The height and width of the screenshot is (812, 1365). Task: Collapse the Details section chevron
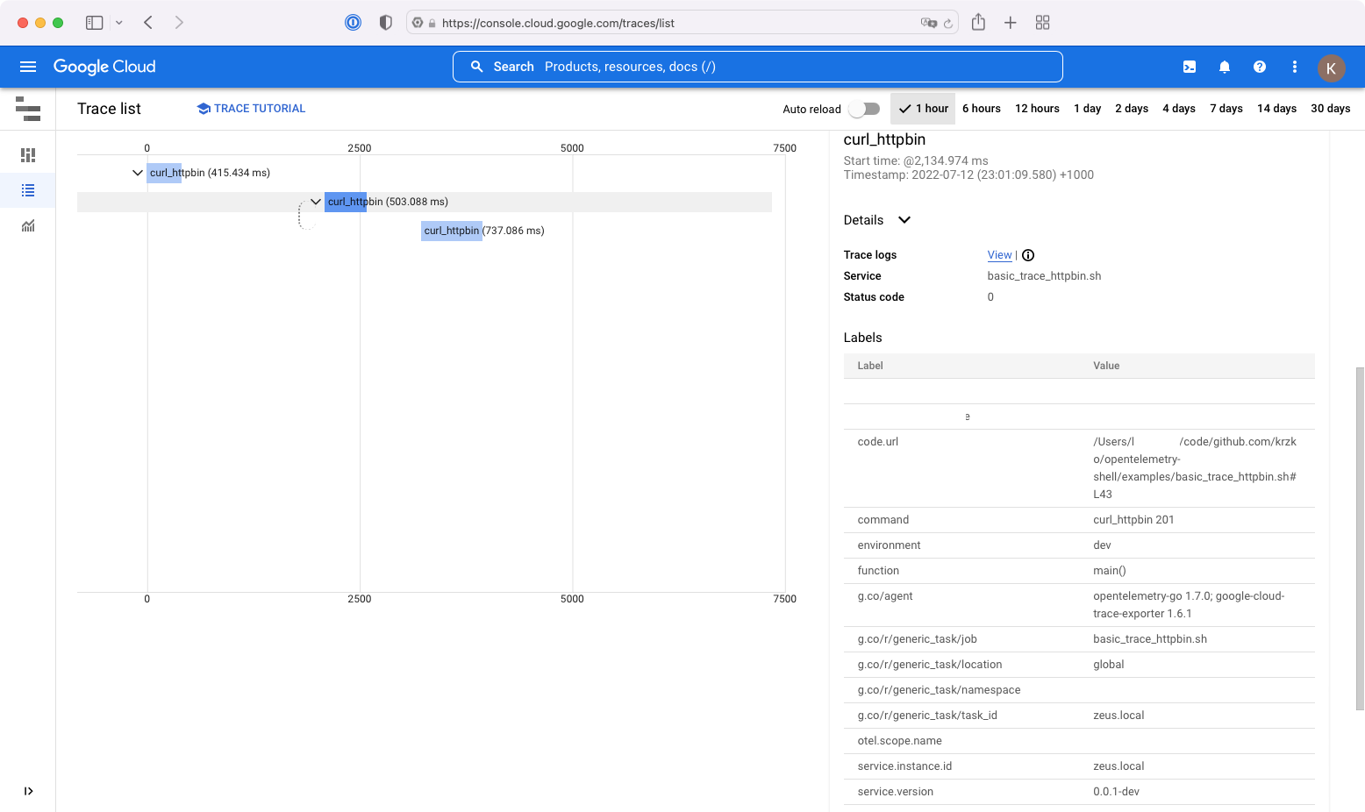[x=904, y=220]
